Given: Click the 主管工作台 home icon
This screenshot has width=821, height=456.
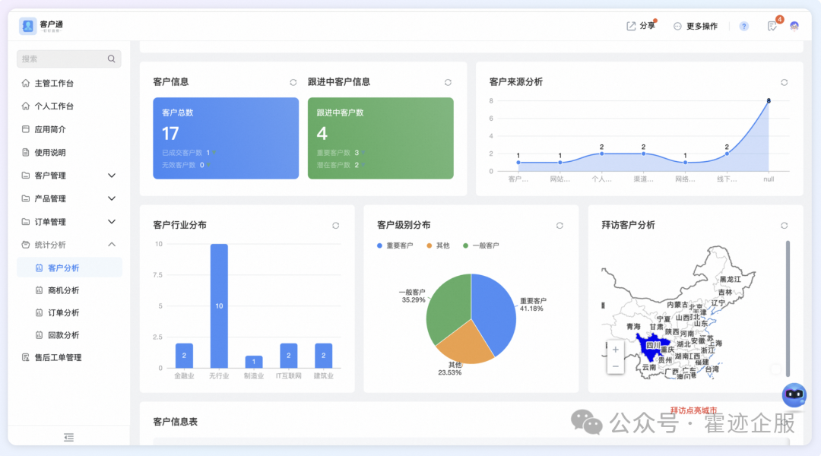Looking at the screenshot, I should [25, 83].
